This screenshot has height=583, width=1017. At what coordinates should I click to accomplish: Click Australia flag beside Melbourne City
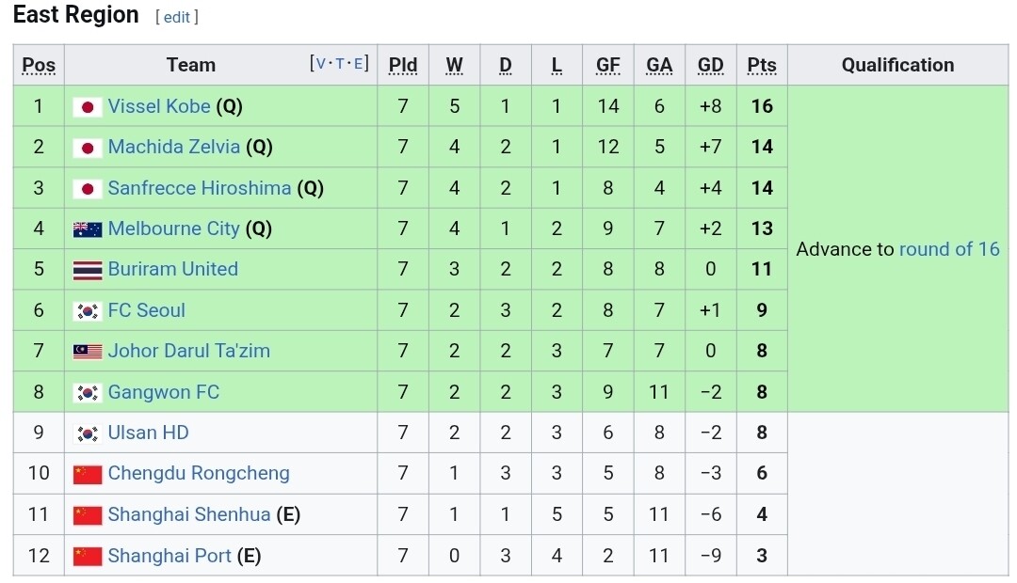88,229
